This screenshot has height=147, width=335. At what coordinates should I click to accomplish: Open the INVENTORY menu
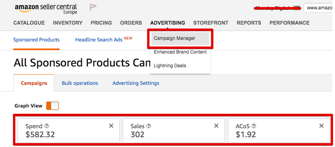click(68, 23)
